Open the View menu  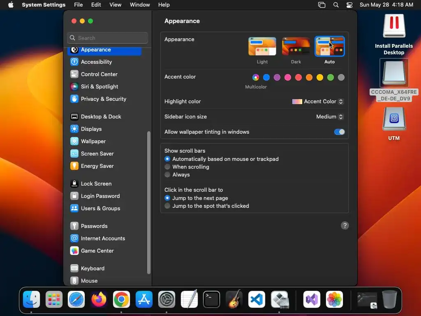(x=115, y=5)
